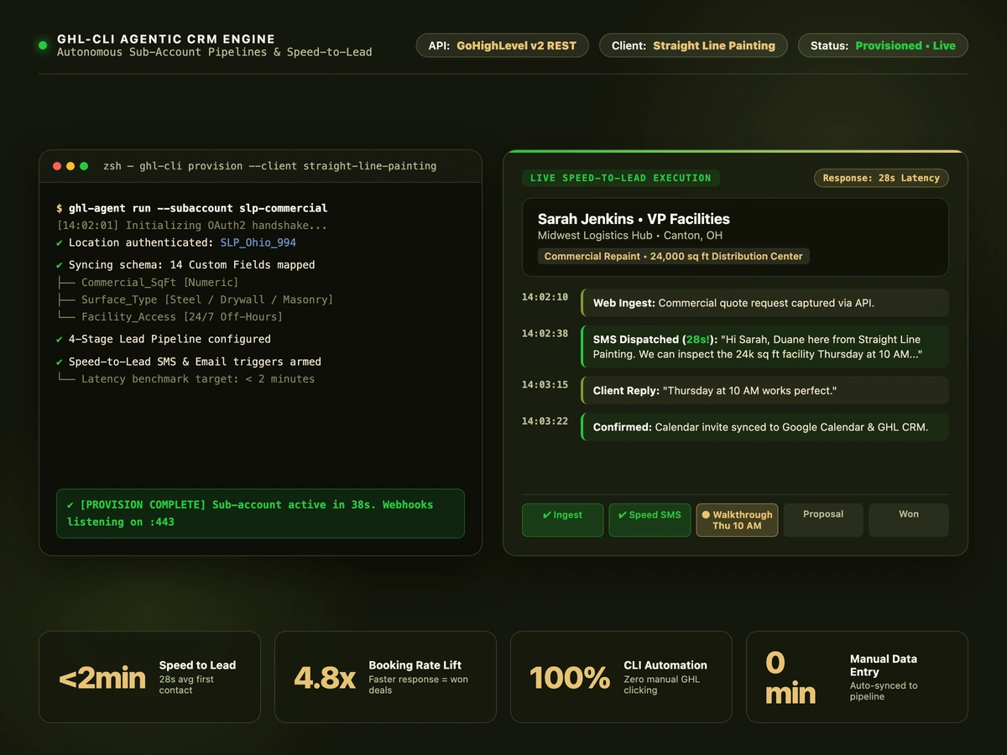Click the Syncing schema 14 Custom Fields line

pos(185,265)
